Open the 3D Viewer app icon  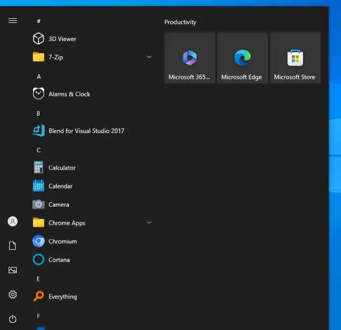[39, 39]
